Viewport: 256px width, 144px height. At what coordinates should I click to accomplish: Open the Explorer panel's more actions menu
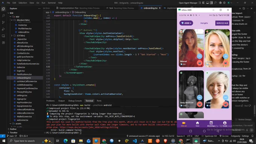[40, 9]
